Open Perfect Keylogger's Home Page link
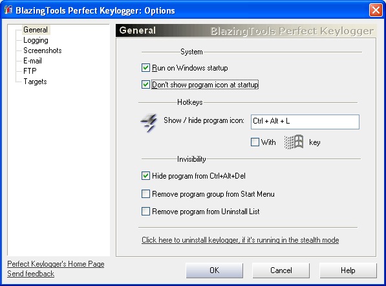The image size is (386, 286). (x=56, y=264)
